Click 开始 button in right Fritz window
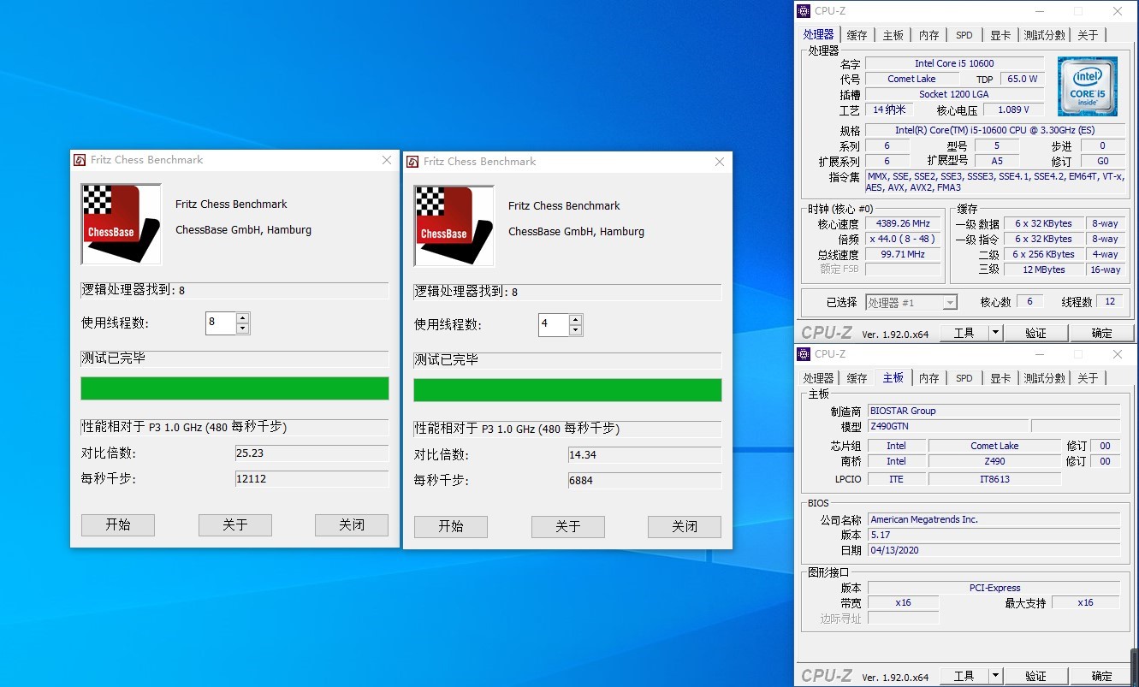The width and height of the screenshot is (1139, 687). [451, 527]
